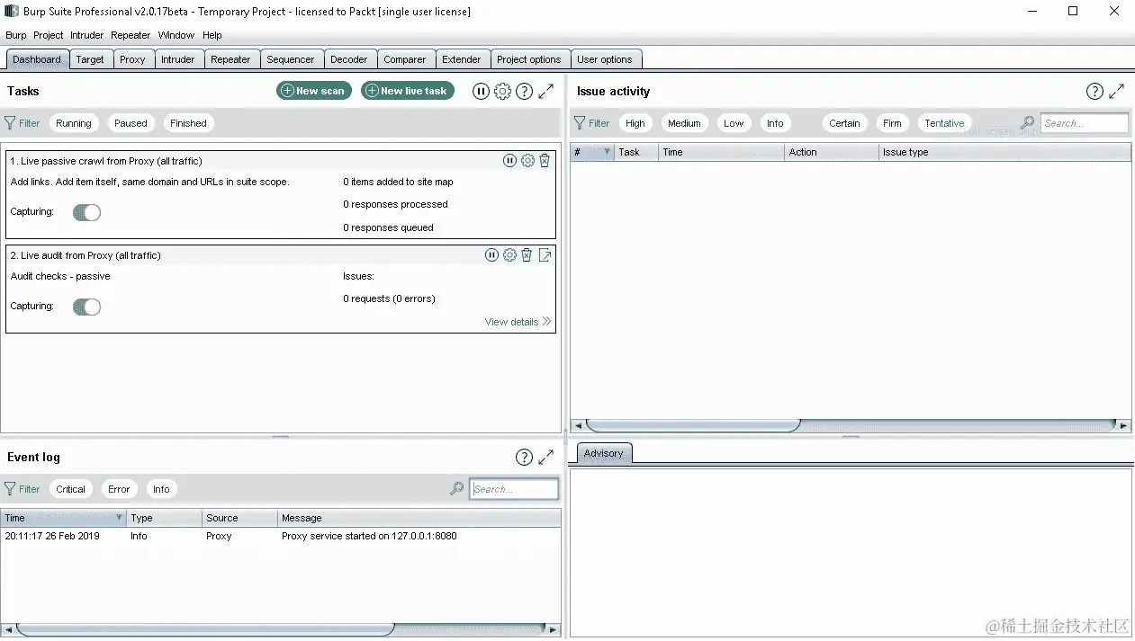Delete the Live audit from Proxy task
The image size is (1135, 641).
tap(527, 255)
